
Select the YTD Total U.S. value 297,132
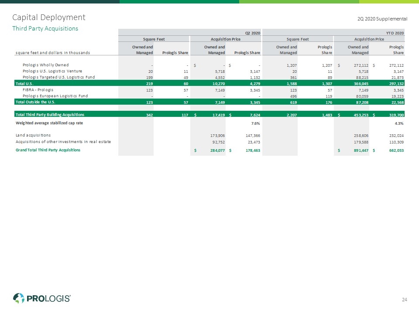396,84
